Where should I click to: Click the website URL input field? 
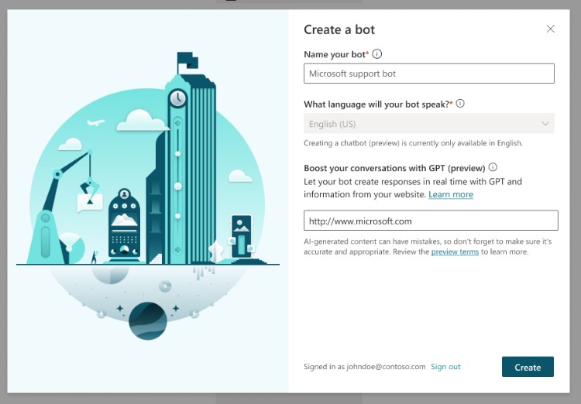(431, 221)
